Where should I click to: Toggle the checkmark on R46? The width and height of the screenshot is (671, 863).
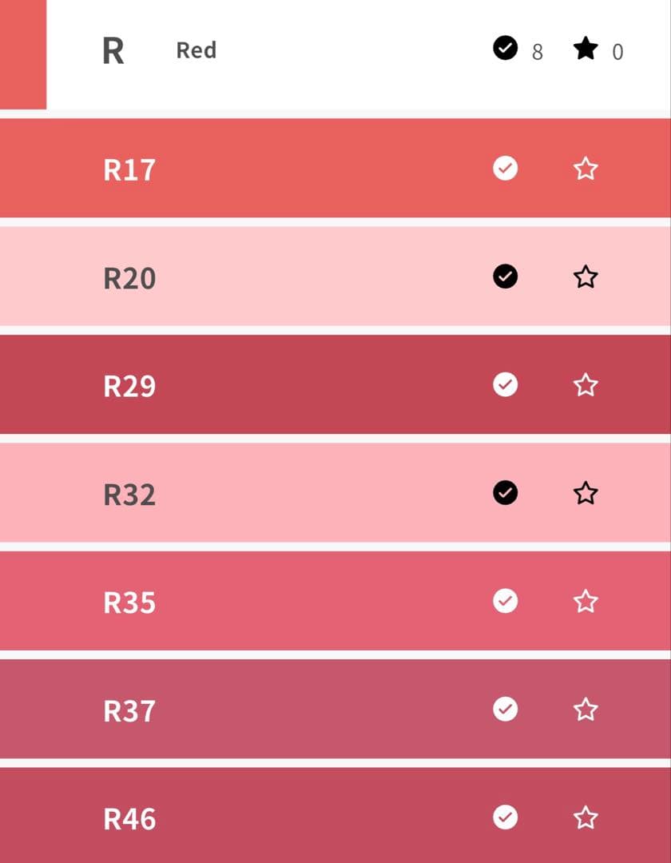pos(505,817)
